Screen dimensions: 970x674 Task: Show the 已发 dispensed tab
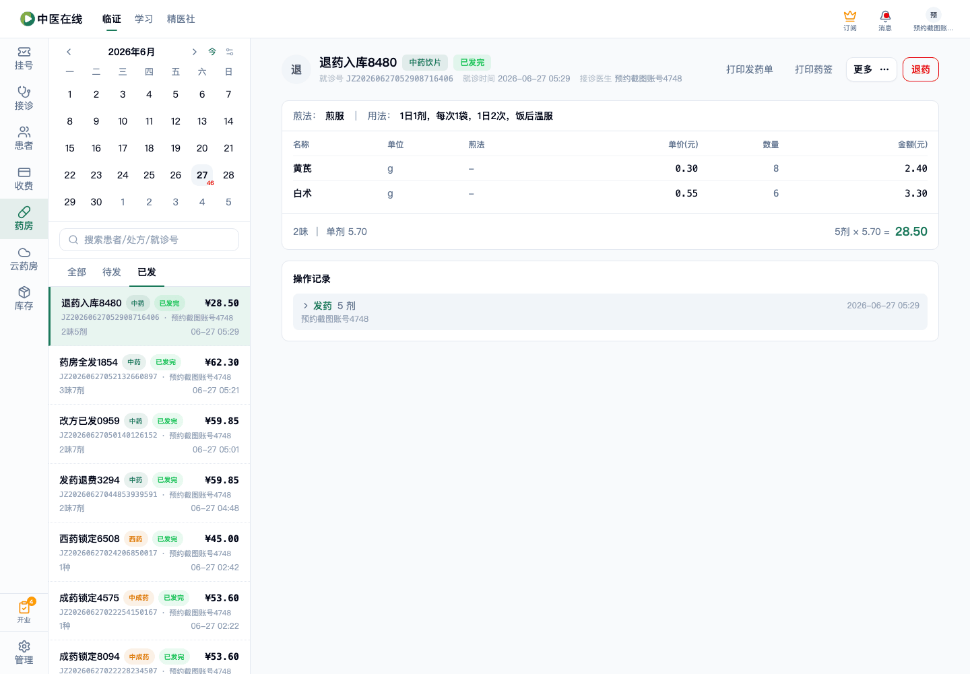147,272
